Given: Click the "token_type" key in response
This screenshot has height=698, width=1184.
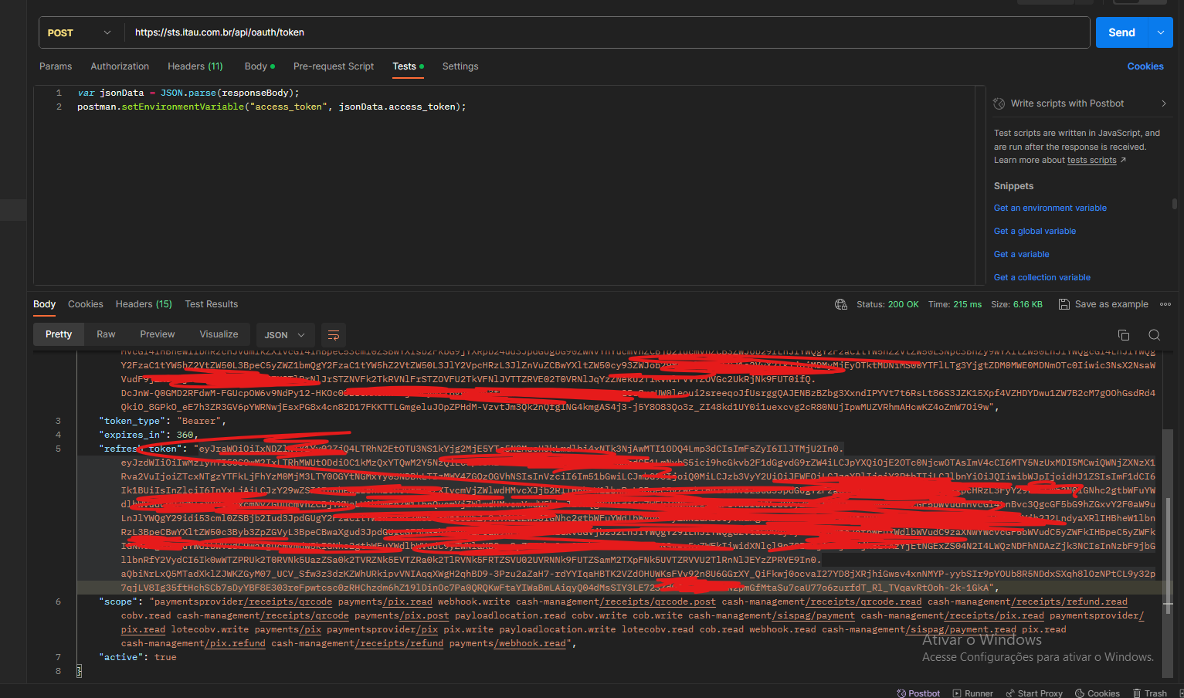Looking at the screenshot, I should [134, 421].
